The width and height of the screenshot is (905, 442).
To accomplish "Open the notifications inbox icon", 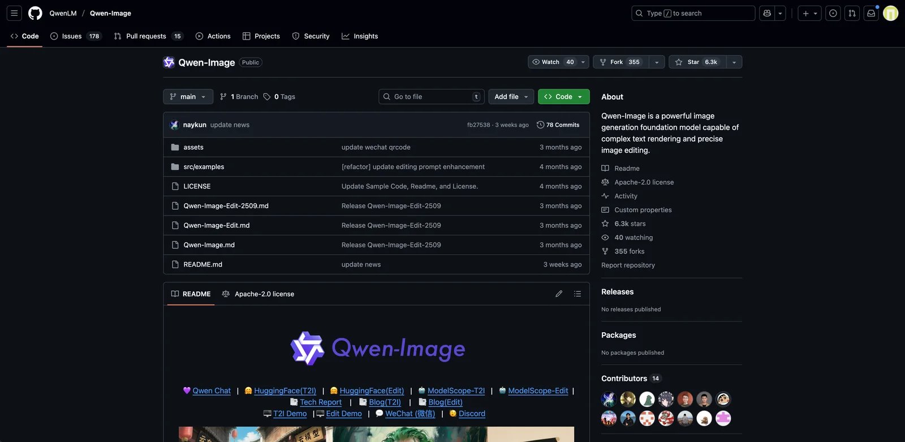I will tap(872, 13).
